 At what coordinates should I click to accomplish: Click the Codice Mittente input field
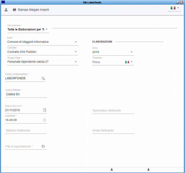(26, 94)
